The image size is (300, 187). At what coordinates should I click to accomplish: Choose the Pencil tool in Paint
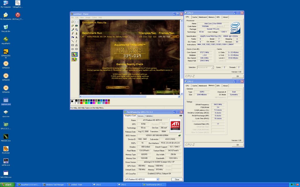tap(73, 33)
